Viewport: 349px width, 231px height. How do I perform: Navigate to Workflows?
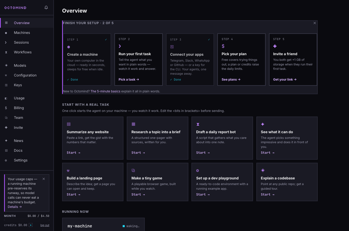[27, 52]
